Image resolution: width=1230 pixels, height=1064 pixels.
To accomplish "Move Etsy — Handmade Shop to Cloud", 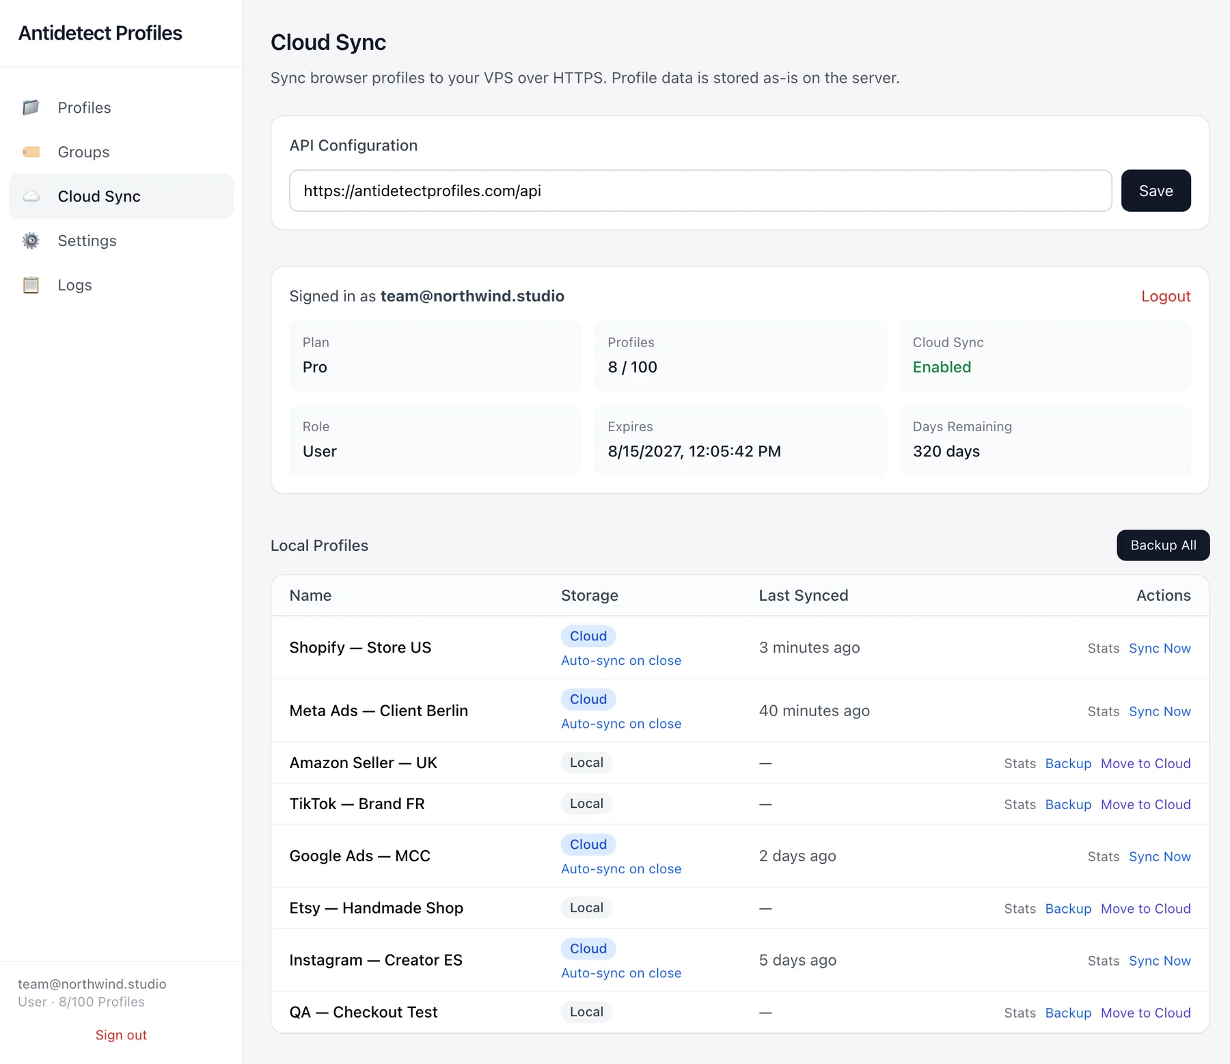I will 1145,909.
